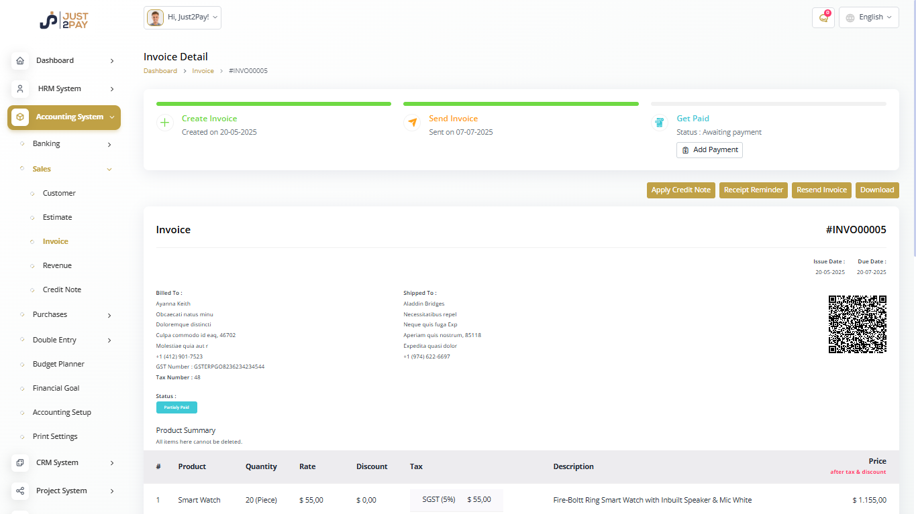Click the cash icon beside Get Paid step
916x514 pixels.
[660, 123]
